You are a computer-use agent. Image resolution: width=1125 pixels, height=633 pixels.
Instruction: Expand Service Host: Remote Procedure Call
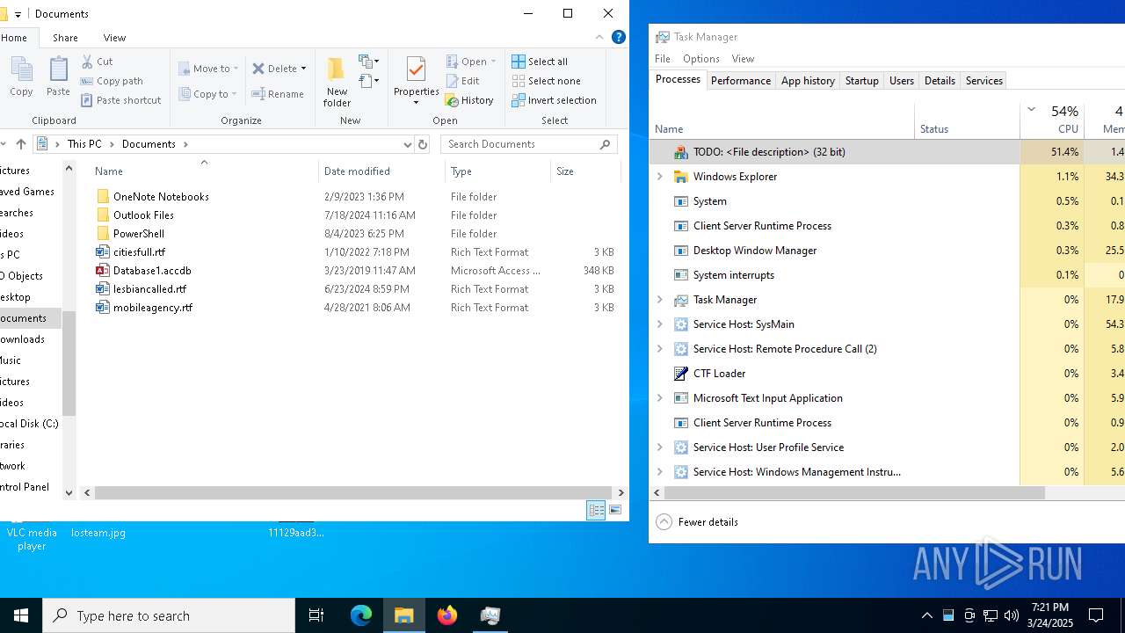click(660, 349)
